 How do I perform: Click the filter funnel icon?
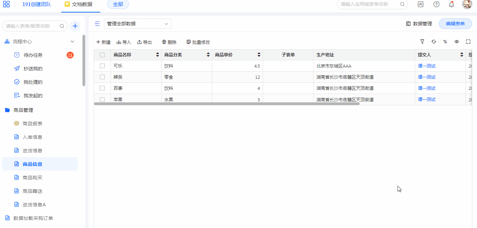422,42
